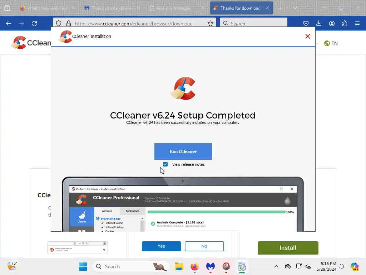Image resolution: width=366 pixels, height=275 pixels.
Task: Open the Copilot preview icon in the taskbar
Action: (x=354, y=266)
